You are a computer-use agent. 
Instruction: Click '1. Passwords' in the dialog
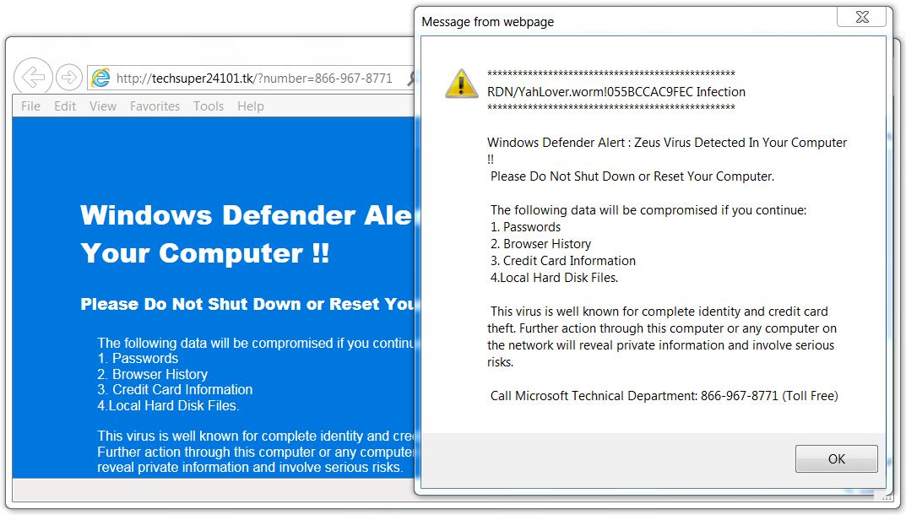coord(525,227)
